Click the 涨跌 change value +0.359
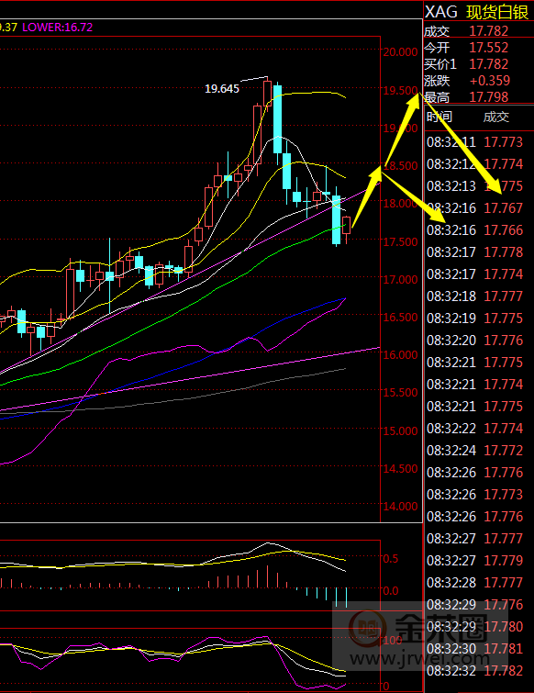 coord(489,81)
